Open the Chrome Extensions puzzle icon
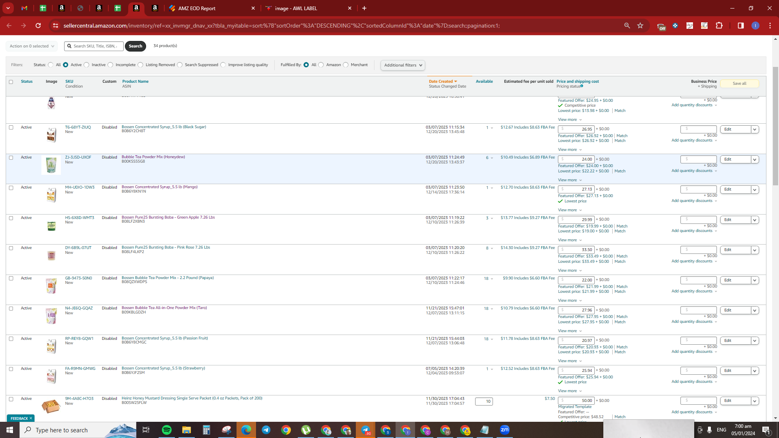Image resolution: width=779 pixels, height=438 pixels. (x=719, y=26)
